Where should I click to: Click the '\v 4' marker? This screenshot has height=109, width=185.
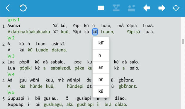pos(11,74)
